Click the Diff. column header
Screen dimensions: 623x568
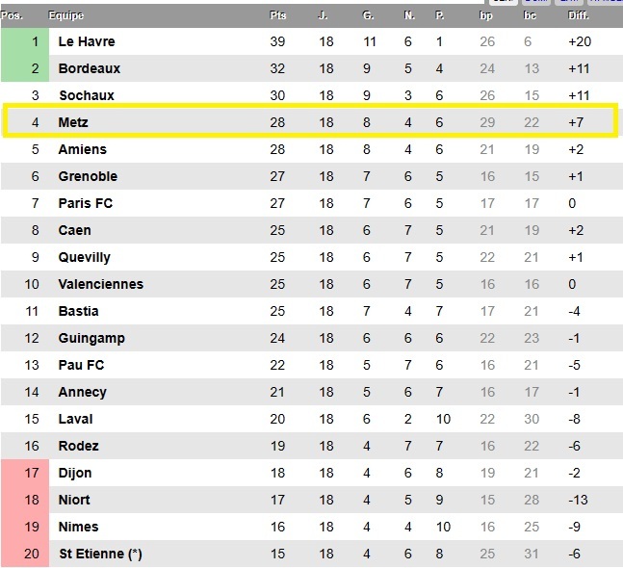click(x=579, y=15)
